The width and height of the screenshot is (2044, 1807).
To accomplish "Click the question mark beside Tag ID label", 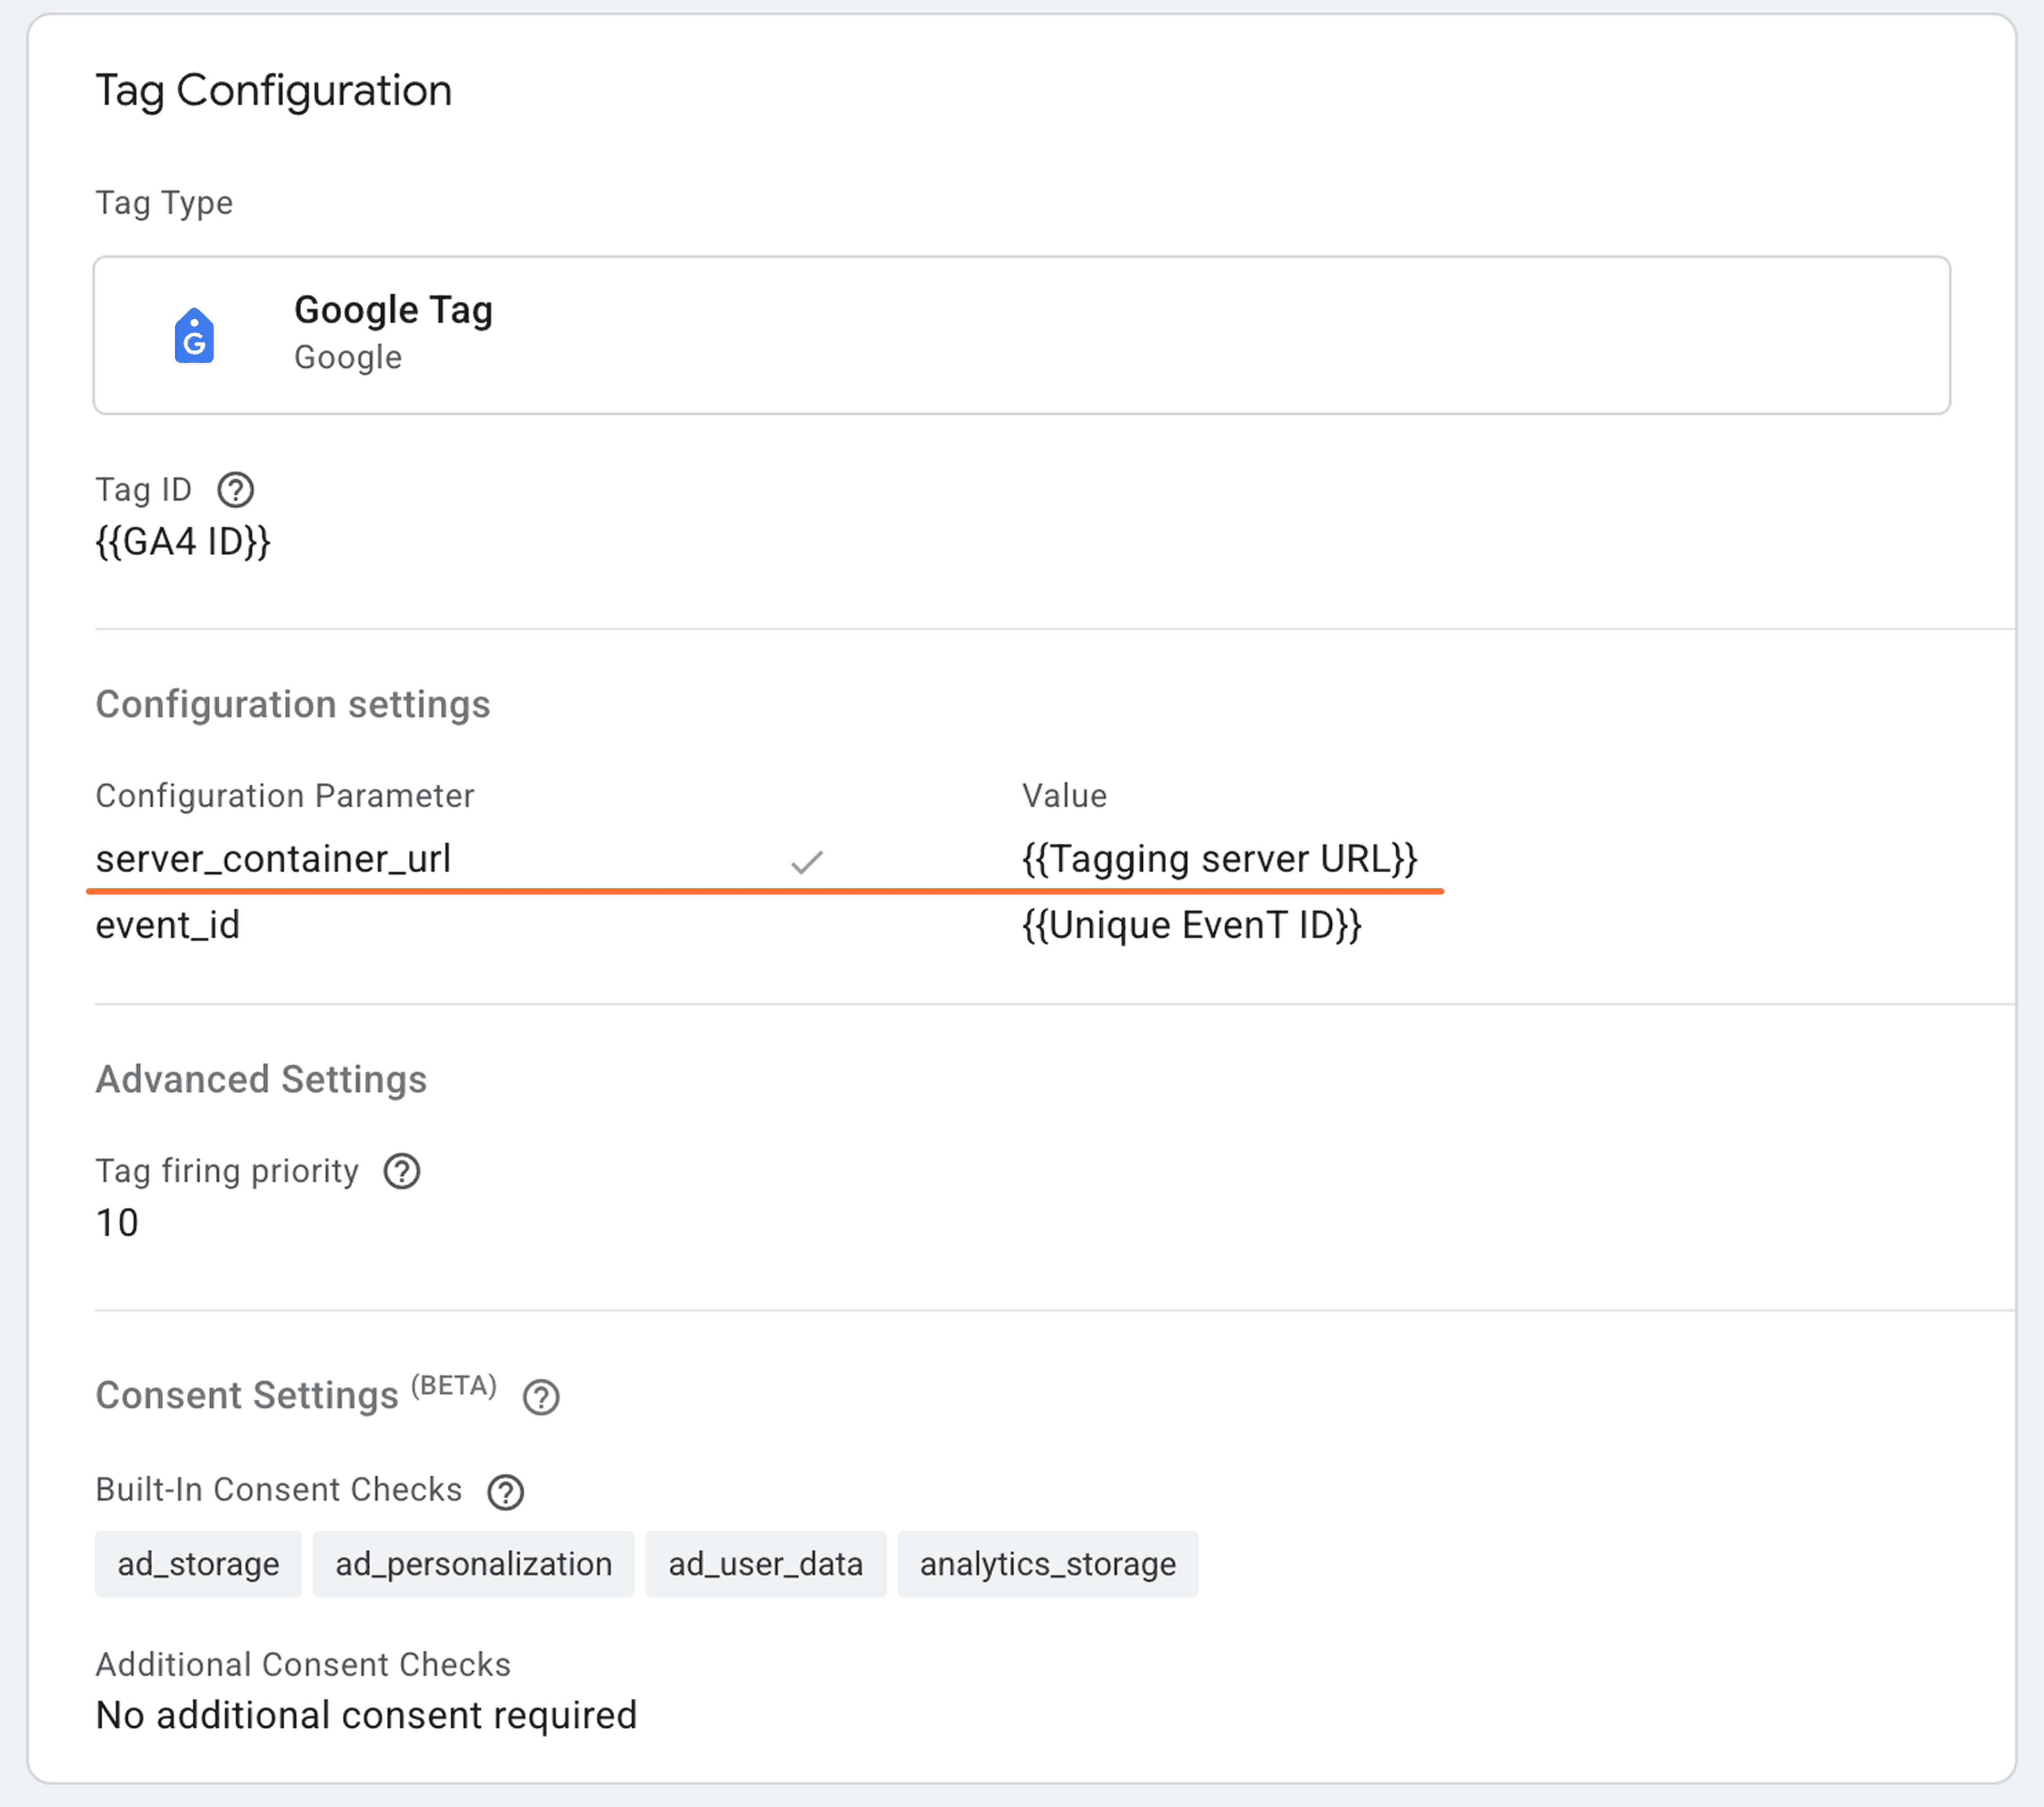I will coord(236,490).
